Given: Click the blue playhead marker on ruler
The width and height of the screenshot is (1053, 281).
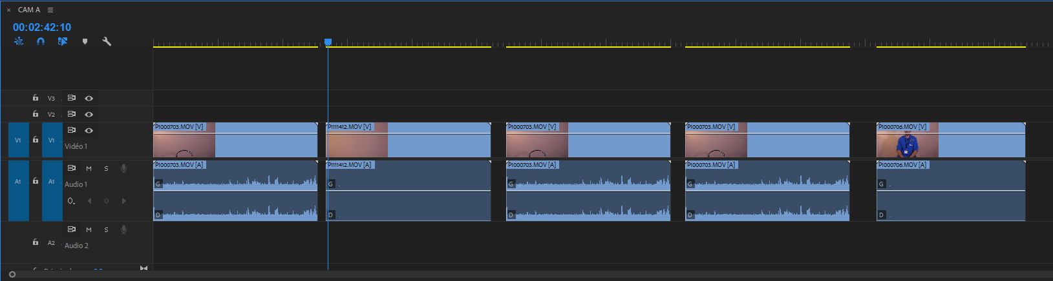Looking at the screenshot, I should (328, 42).
